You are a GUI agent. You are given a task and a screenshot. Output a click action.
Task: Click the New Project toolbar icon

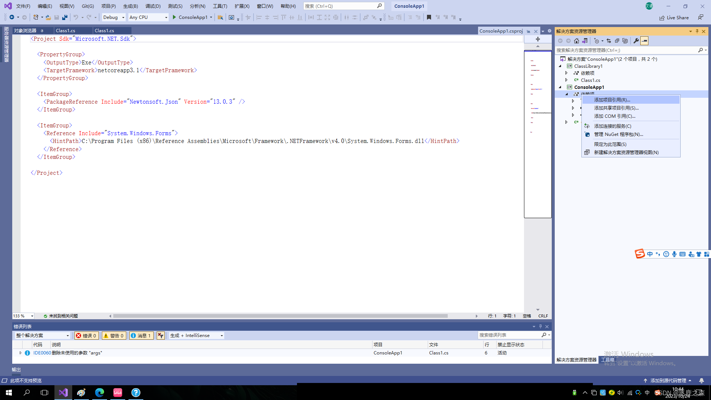[x=36, y=17]
